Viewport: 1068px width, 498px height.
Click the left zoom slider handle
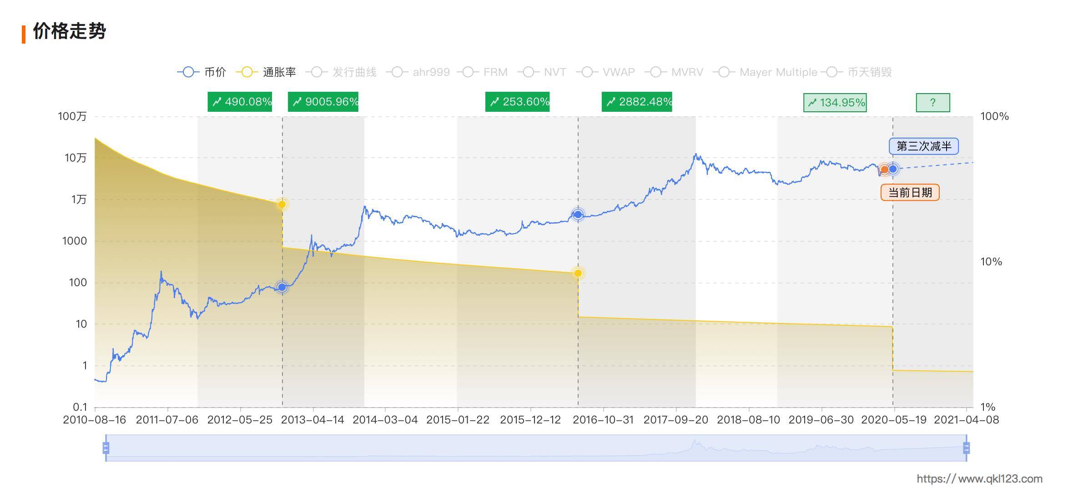(x=106, y=448)
